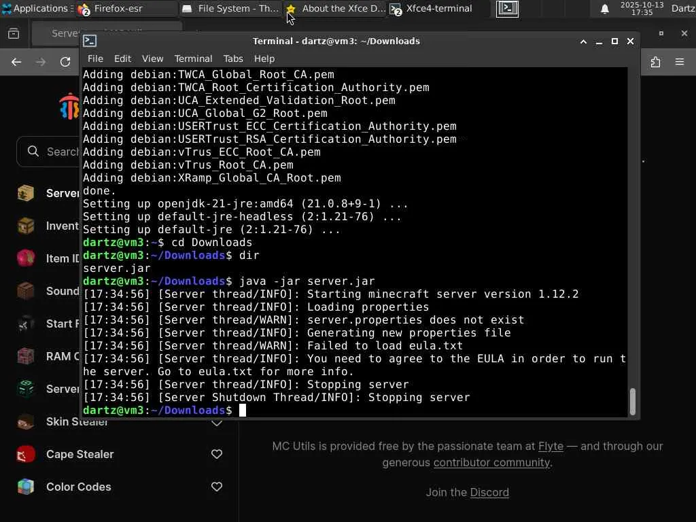Screen dimensions: 696x522
Task: Open the contributor community link
Action: click(x=491, y=462)
